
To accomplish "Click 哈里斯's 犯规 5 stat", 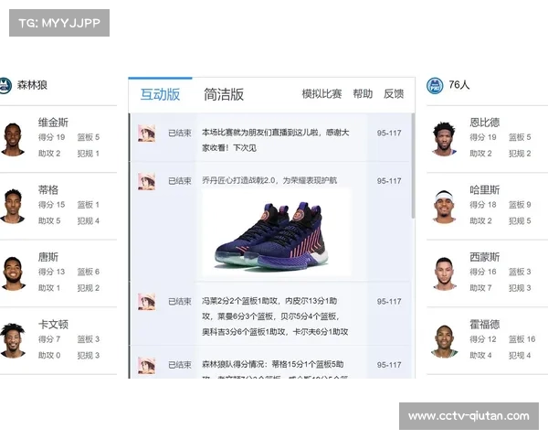I will (x=520, y=221).
